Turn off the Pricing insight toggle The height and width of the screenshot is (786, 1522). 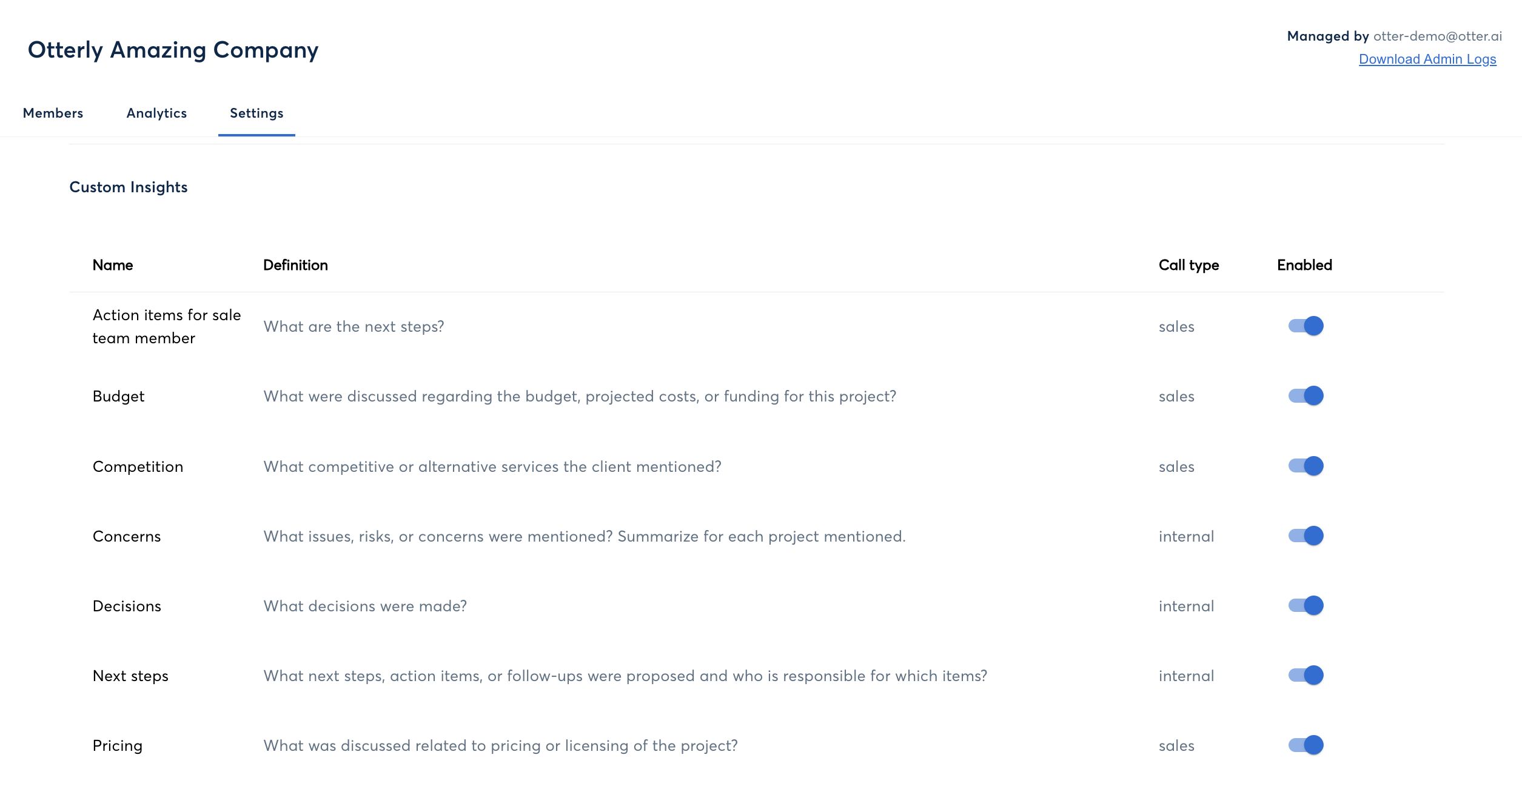[1306, 745]
